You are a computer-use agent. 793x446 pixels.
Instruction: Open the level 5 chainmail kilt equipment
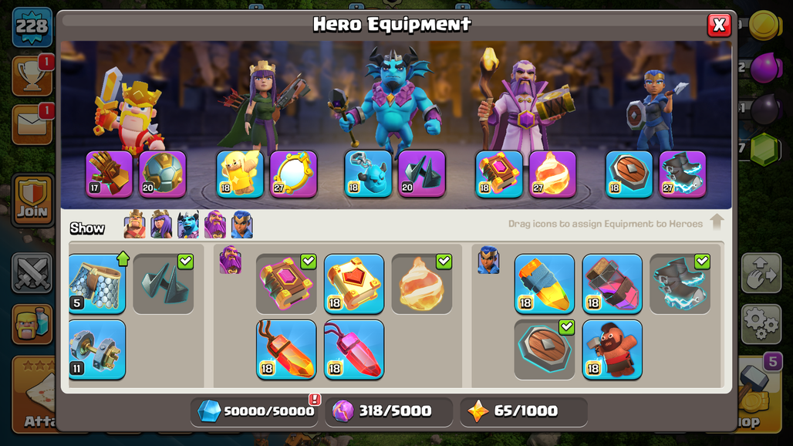[97, 284]
